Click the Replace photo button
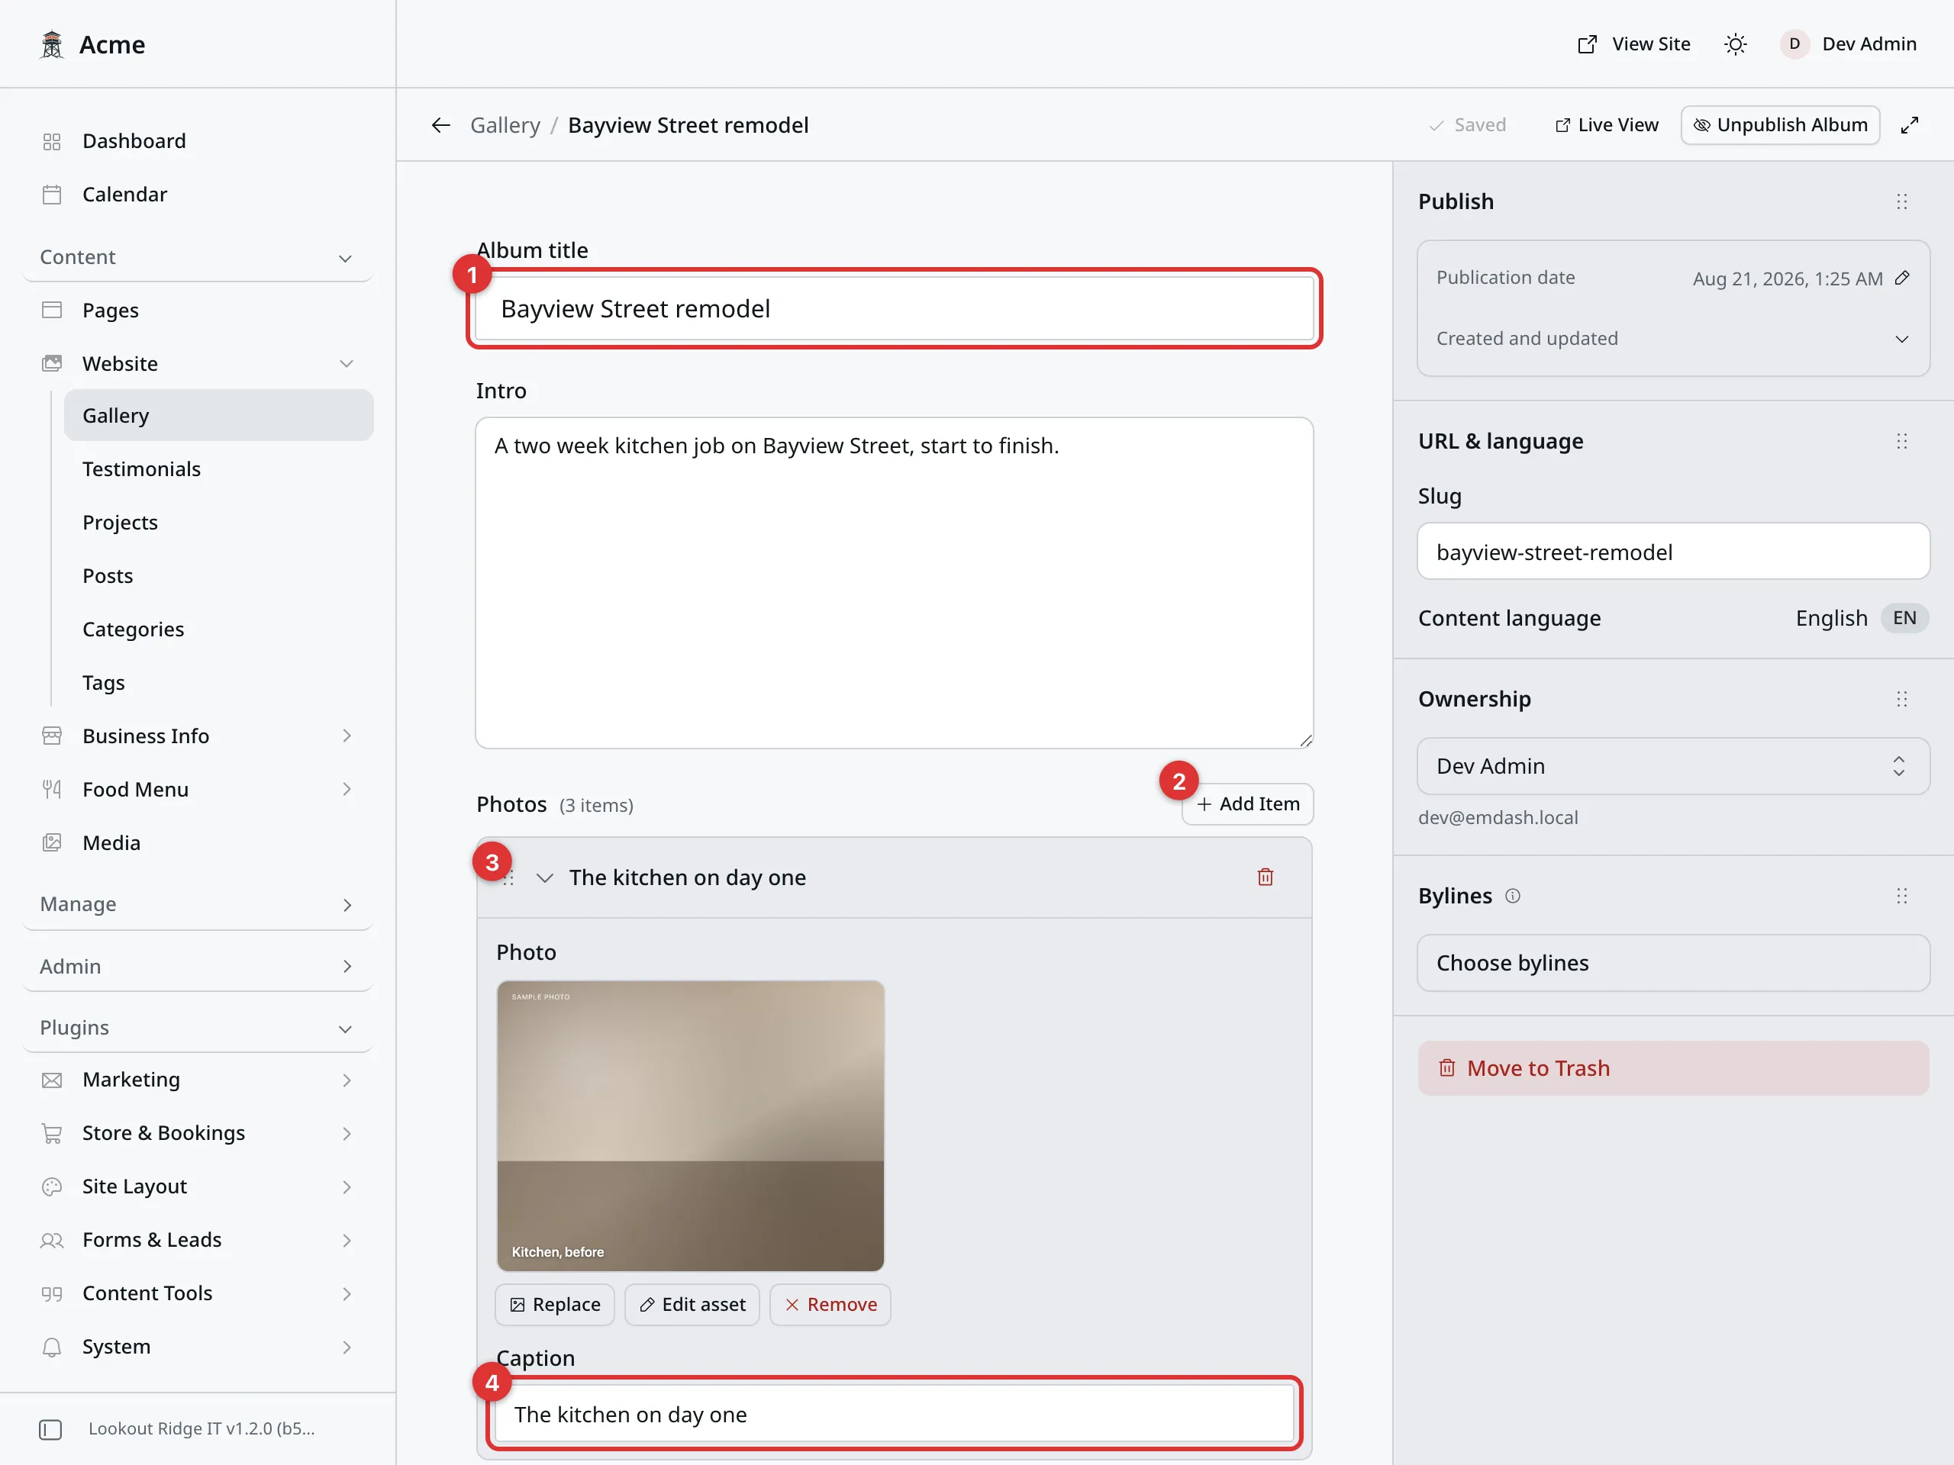This screenshot has width=1954, height=1465. [555, 1304]
